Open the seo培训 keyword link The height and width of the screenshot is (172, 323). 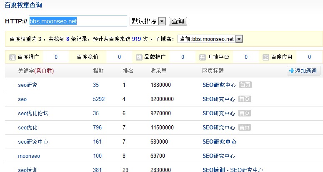pyautogui.click(x=28, y=170)
